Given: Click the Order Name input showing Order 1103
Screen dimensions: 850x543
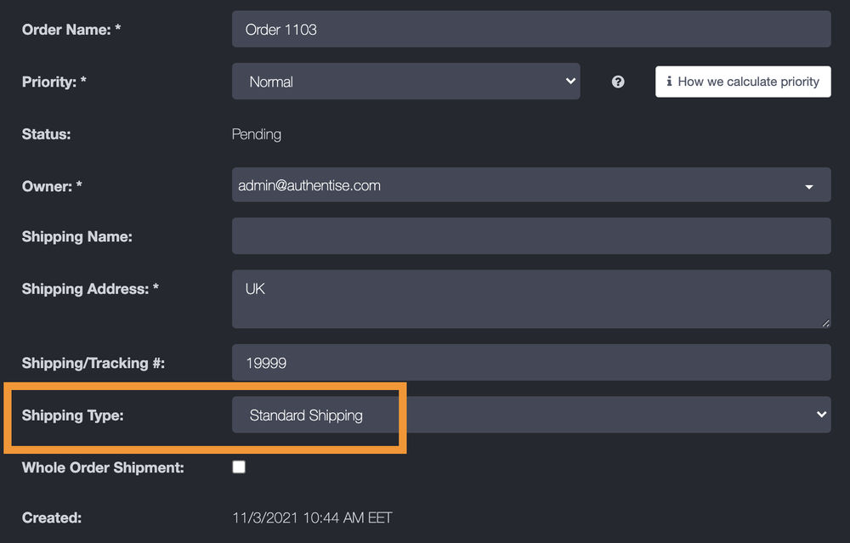Looking at the screenshot, I should pyautogui.click(x=531, y=28).
